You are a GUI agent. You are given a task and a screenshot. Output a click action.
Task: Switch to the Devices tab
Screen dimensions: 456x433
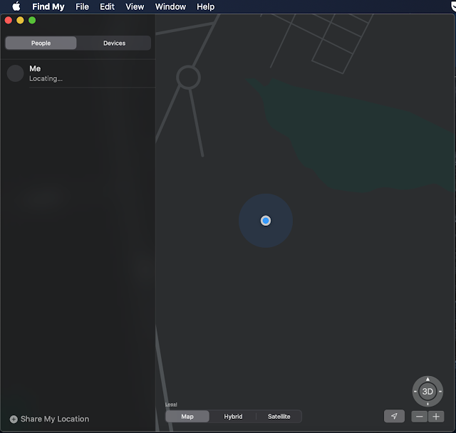[114, 43]
